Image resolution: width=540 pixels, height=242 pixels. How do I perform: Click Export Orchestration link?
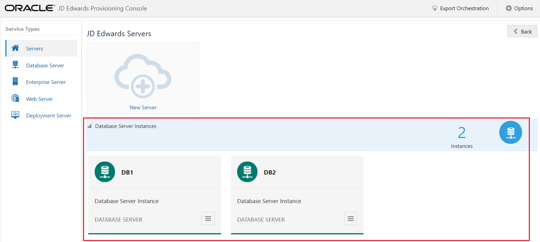(464, 8)
